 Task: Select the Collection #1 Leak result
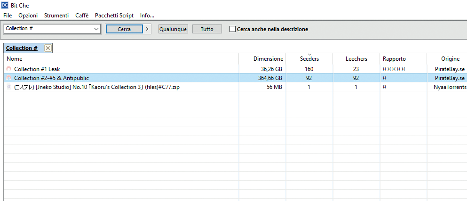point(37,69)
